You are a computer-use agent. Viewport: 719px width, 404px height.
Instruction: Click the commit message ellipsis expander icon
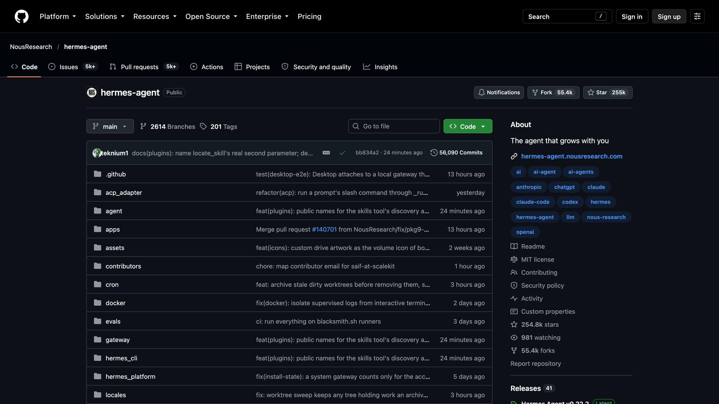click(x=326, y=153)
